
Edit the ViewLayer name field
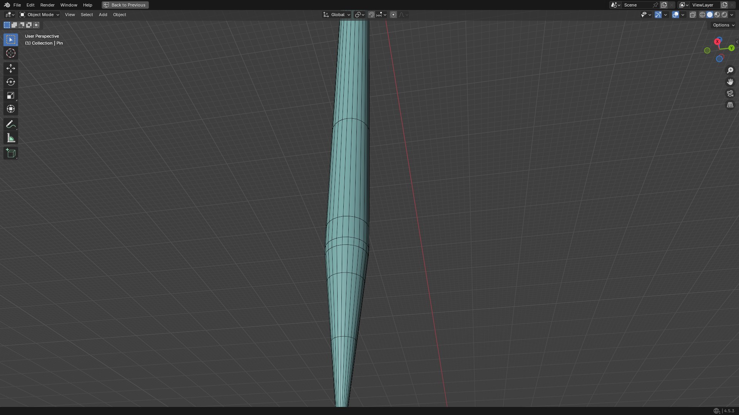tap(705, 5)
